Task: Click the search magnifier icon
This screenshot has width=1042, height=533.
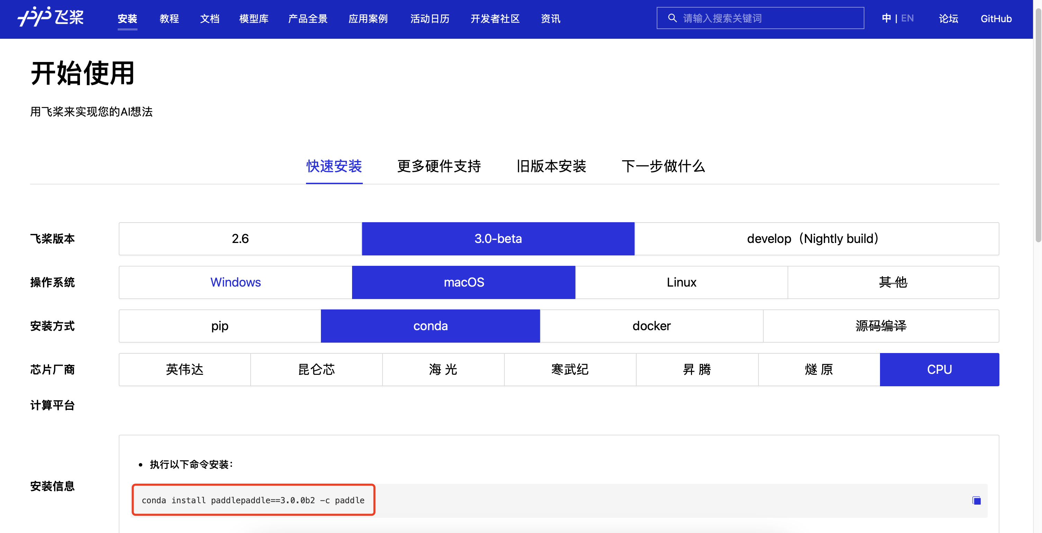Action: [672, 18]
